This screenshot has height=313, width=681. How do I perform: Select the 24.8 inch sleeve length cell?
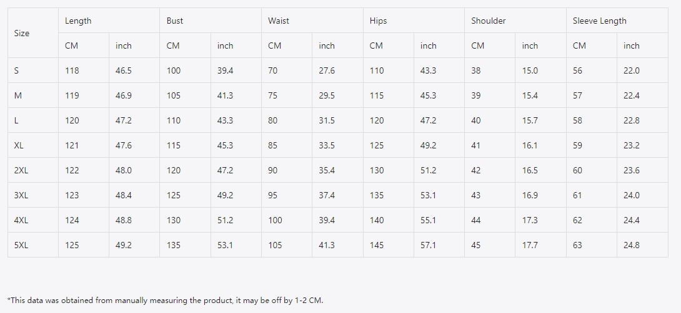(642, 245)
